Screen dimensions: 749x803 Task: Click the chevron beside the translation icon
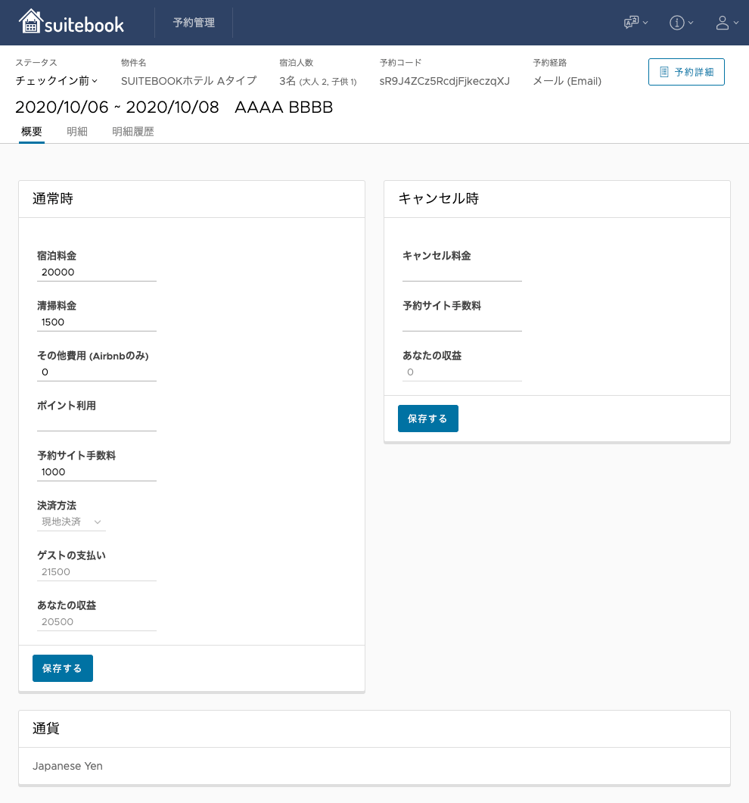point(645,23)
